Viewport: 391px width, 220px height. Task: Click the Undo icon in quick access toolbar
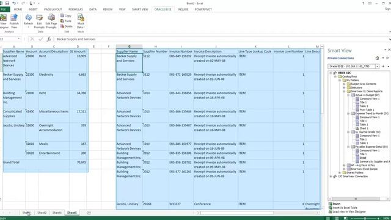(14, 3)
